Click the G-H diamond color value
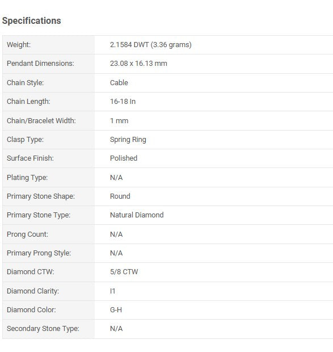This screenshot has height=352, width=333. (x=116, y=310)
